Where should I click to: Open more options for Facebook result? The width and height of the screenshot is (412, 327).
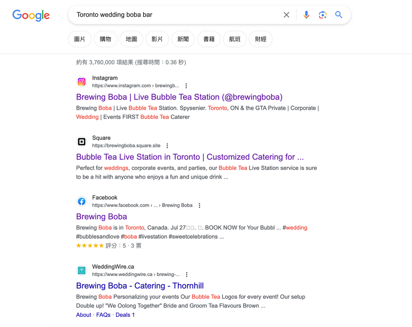199,205
